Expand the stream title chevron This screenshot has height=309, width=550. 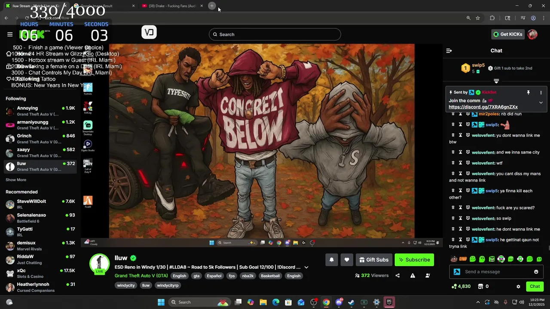(306, 267)
